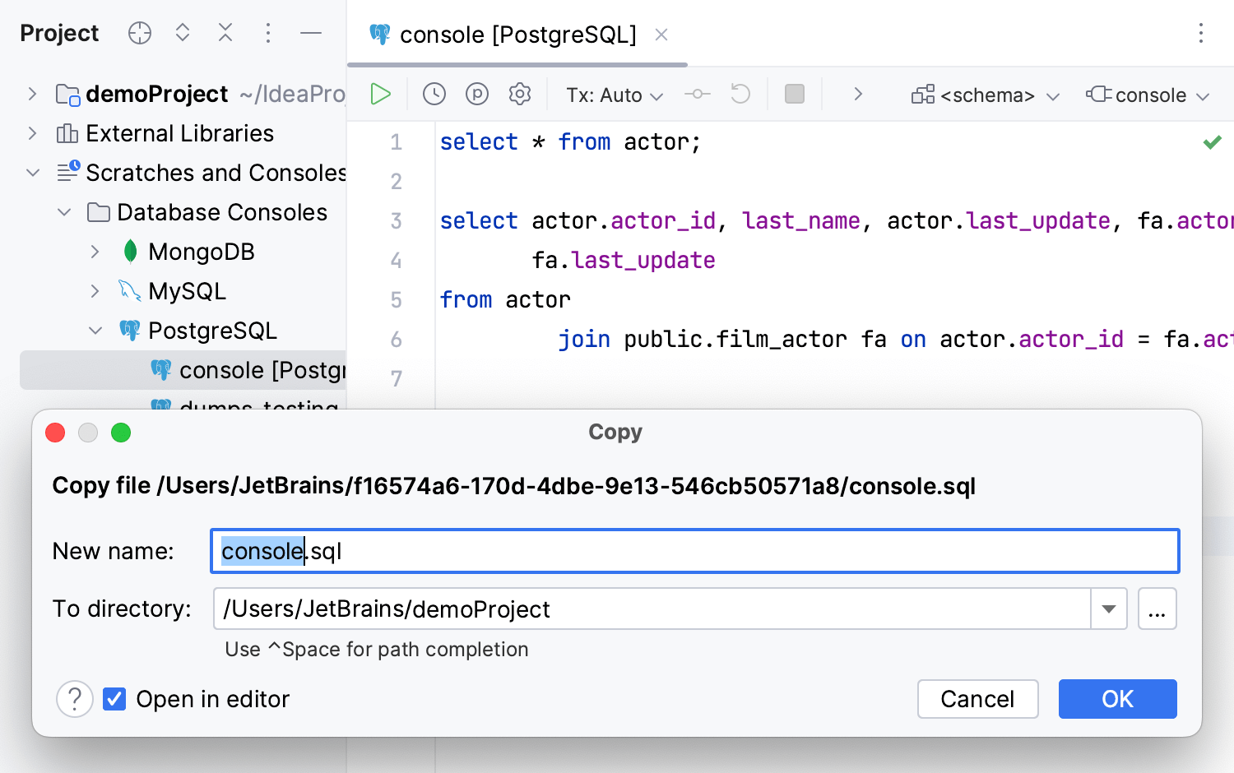Click the Rollback transaction icon

[x=740, y=95]
